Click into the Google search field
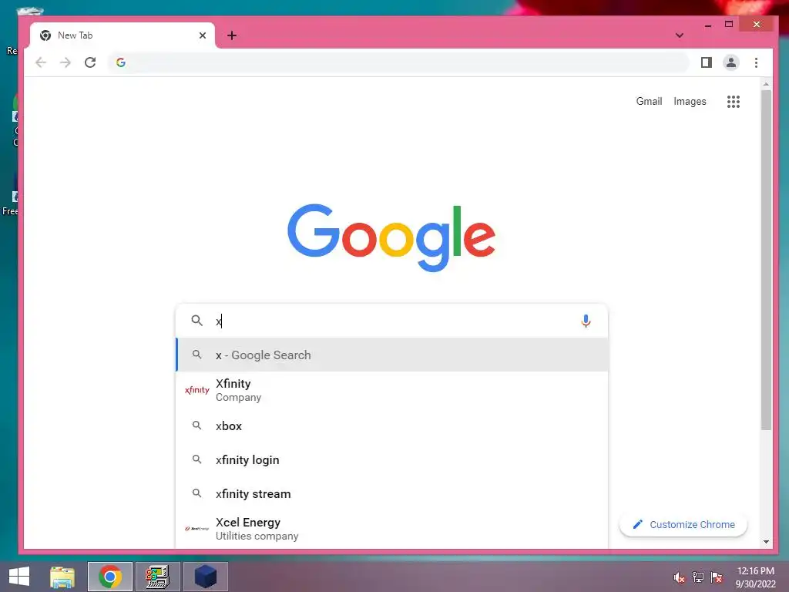The height and width of the screenshot is (592, 789). pos(392,321)
